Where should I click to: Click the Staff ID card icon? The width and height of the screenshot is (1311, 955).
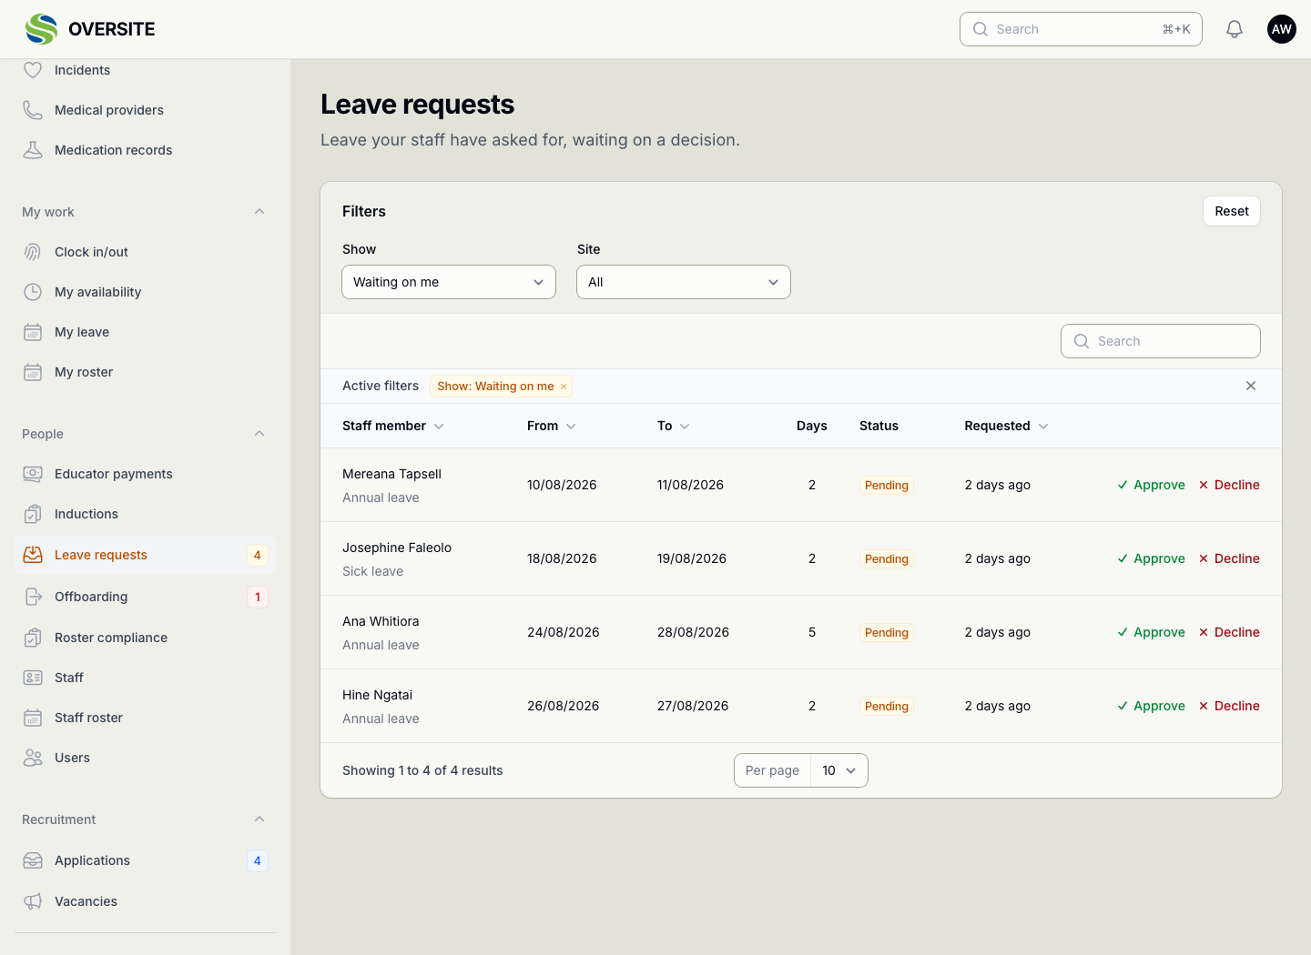click(x=33, y=678)
